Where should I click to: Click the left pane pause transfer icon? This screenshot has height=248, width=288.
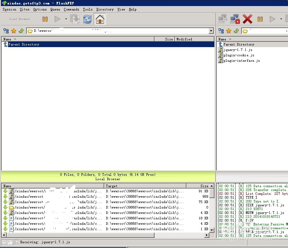click(x=45, y=19)
